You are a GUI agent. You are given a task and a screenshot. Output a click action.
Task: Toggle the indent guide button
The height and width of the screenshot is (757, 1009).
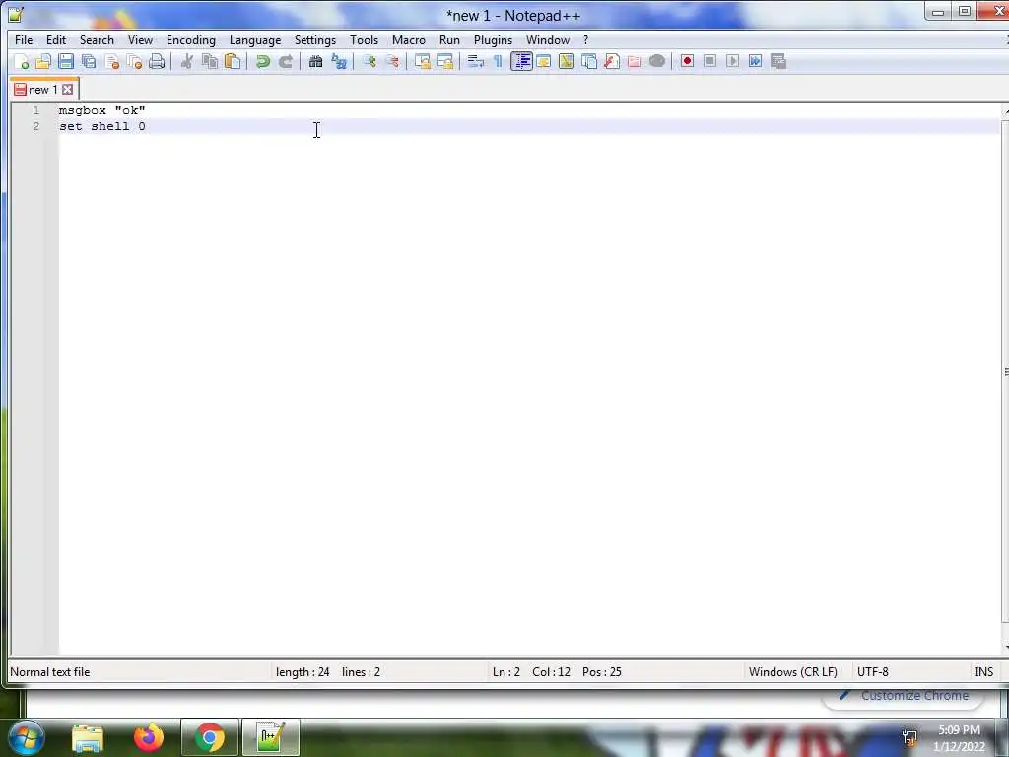(x=521, y=62)
